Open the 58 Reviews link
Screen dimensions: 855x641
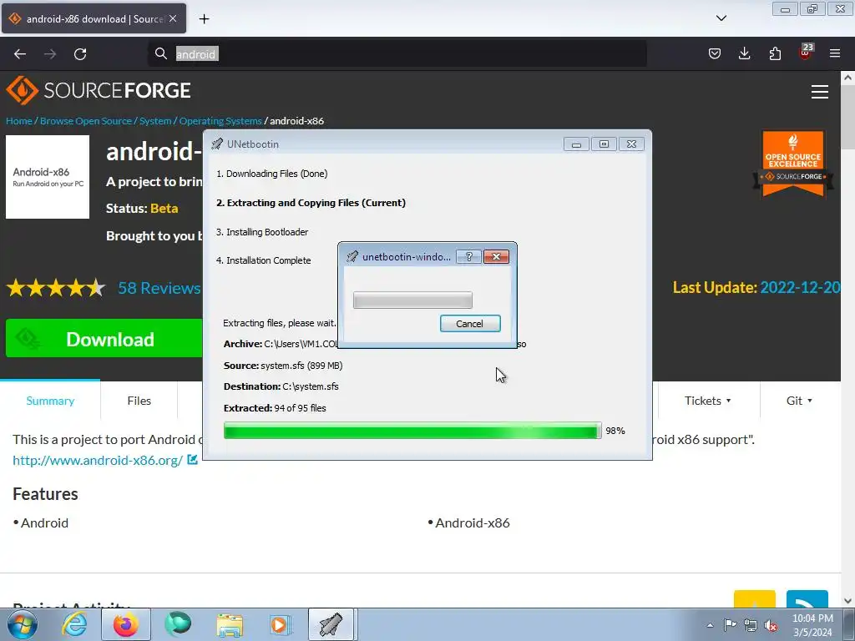coord(159,288)
